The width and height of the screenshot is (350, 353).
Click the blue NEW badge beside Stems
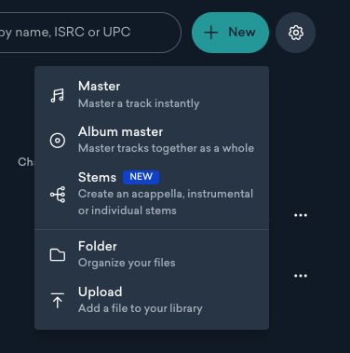pyautogui.click(x=141, y=177)
